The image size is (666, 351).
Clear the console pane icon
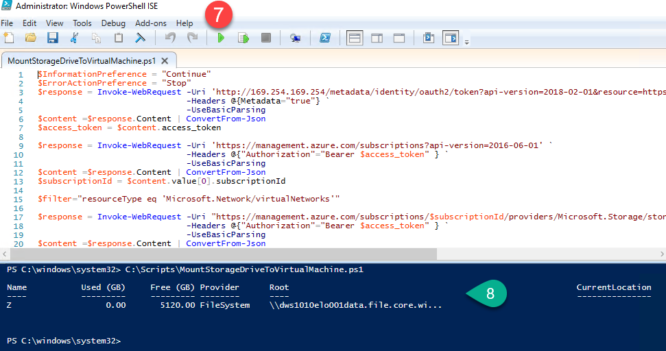coord(140,38)
